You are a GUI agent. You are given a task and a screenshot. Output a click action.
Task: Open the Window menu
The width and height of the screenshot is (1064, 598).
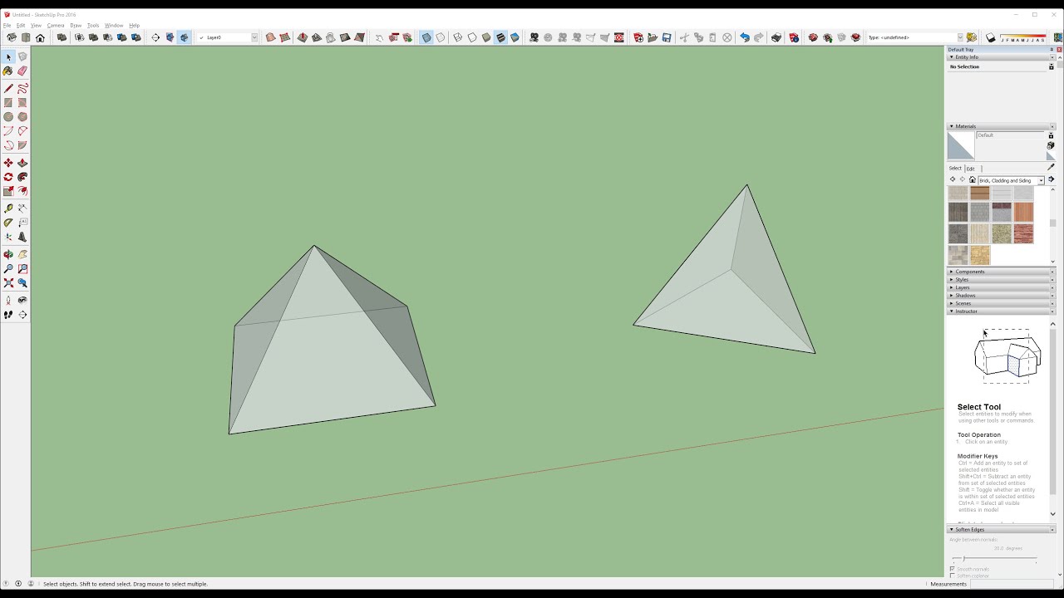(114, 26)
